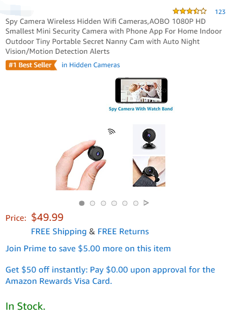228x318 pixels.
Task: Open the FREE Returns link
Action: coord(123,232)
